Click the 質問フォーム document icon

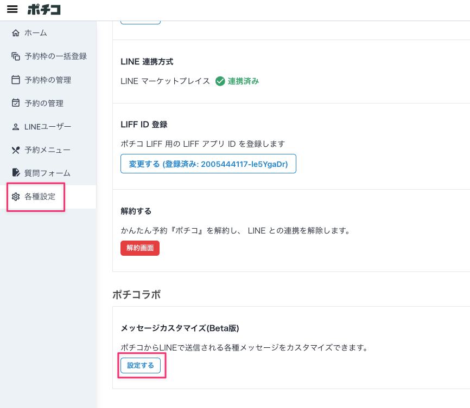[16, 173]
